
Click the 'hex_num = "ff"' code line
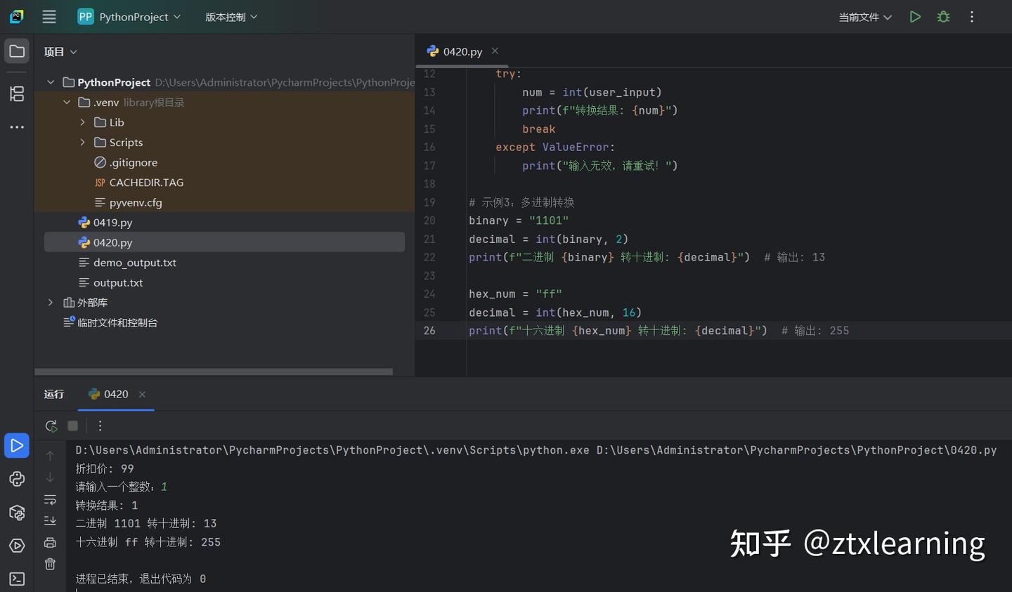[x=515, y=294]
